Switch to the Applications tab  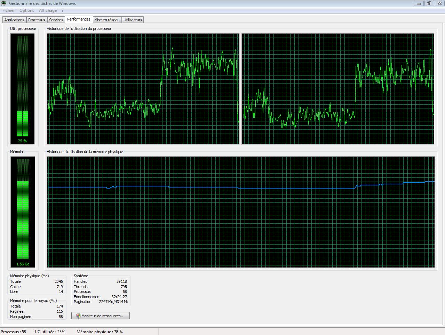[14, 20]
